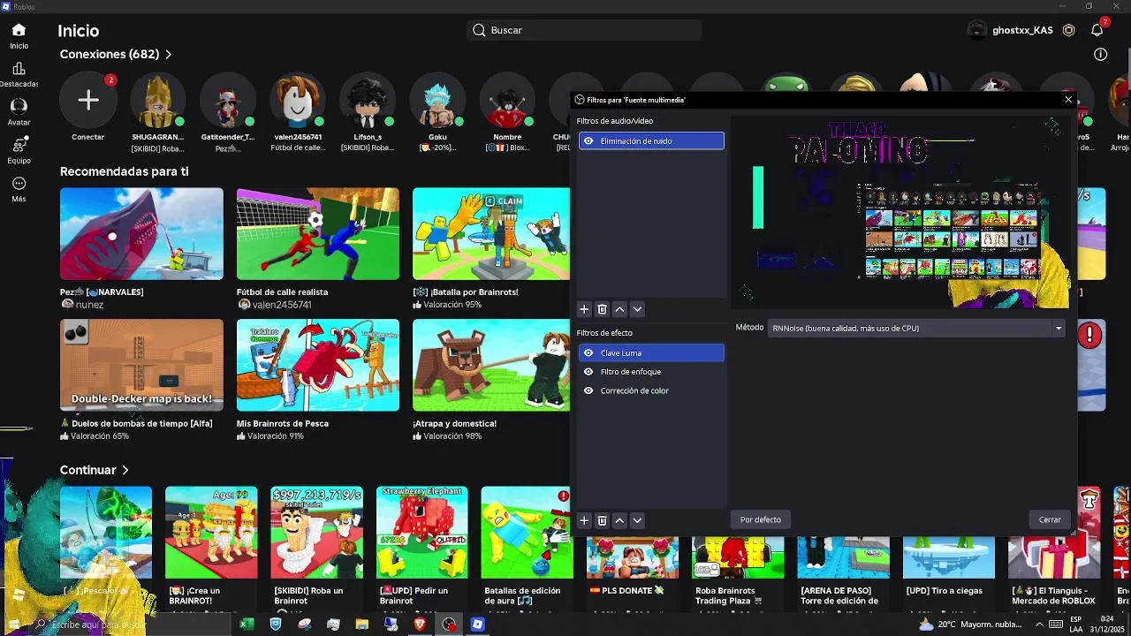
Task: Click the Por defecto button
Action: pos(761,519)
